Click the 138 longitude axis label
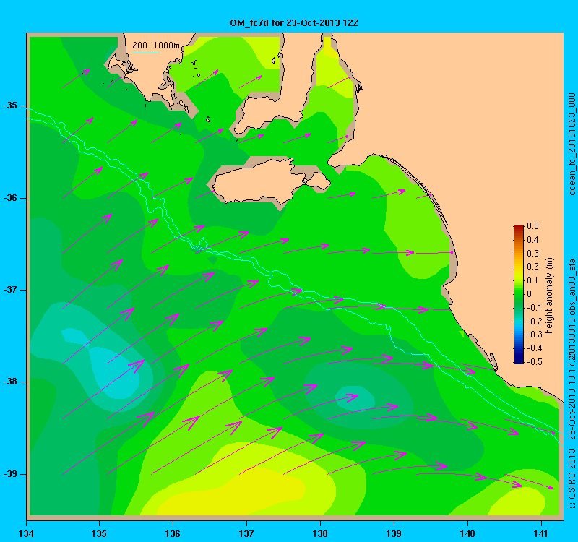 pyautogui.click(x=320, y=533)
